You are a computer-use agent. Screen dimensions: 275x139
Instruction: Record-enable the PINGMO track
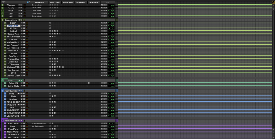click(18, 105)
